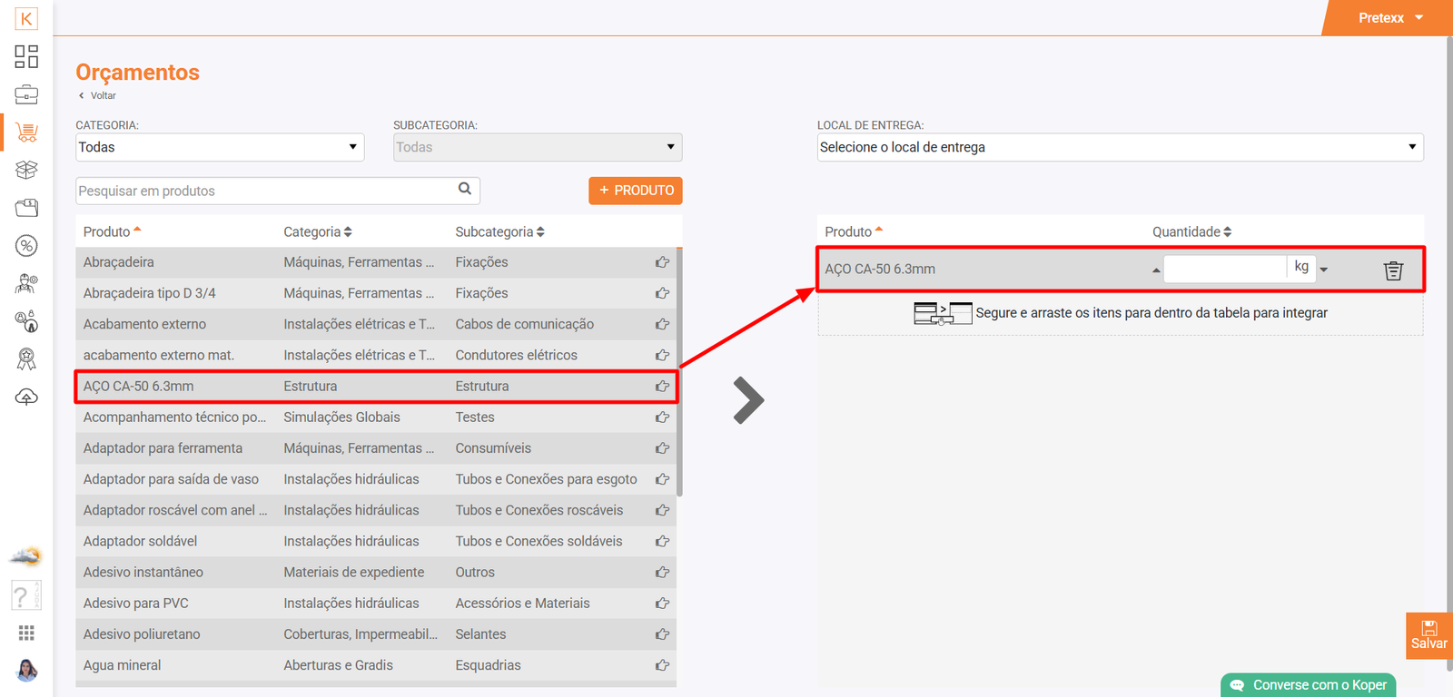Focus the quantity field for AÇO CA-50
The height and width of the screenshot is (697, 1453).
click(1224, 269)
